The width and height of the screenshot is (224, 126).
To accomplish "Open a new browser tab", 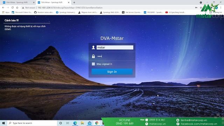I will (x=74, y=2).
